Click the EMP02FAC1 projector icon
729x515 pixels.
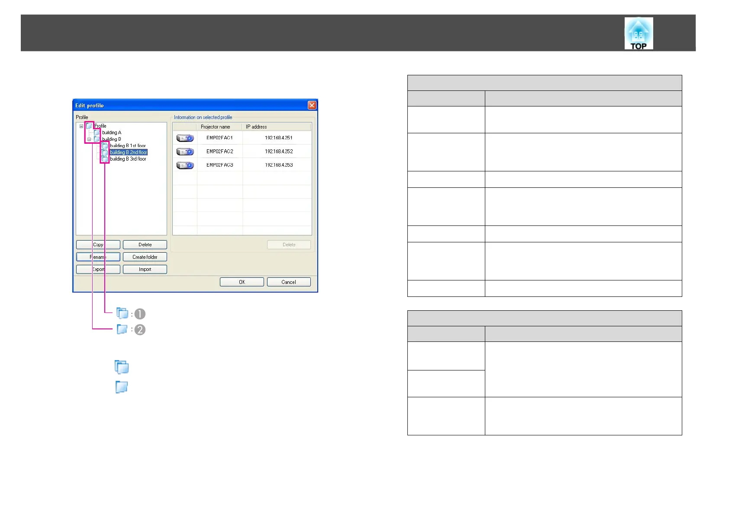[x=185, y=138]
